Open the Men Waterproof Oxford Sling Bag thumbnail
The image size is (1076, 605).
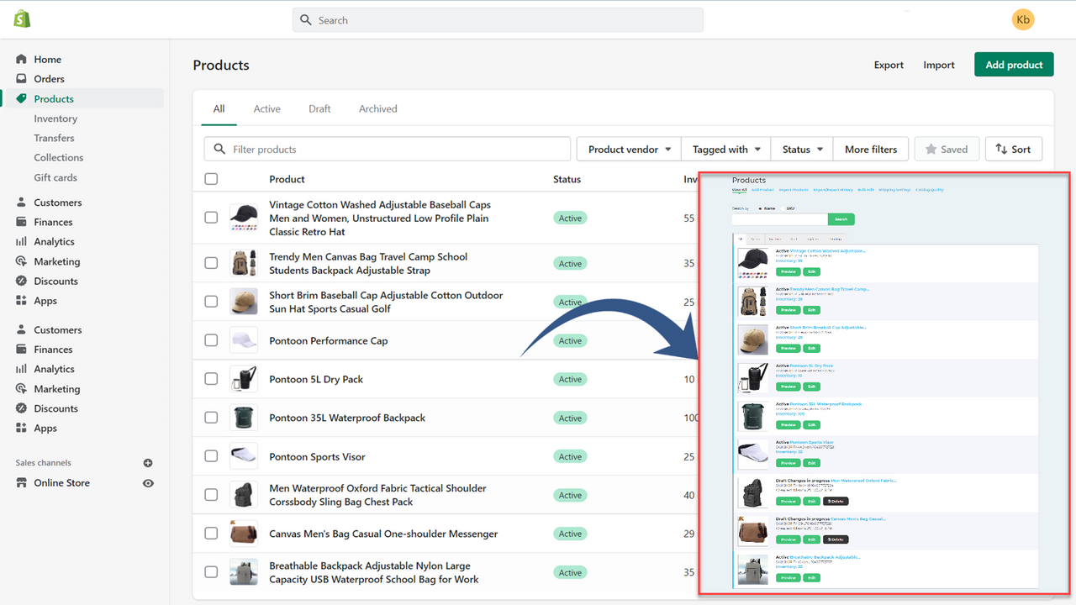click(x=244, y=495)
